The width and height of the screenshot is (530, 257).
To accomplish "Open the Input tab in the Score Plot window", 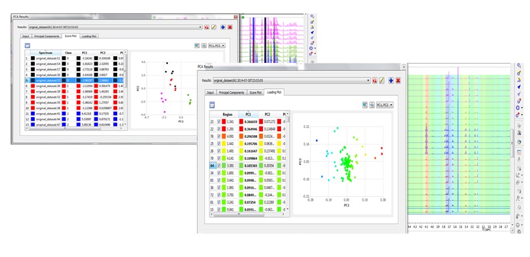I will click(x=25, y=36).
